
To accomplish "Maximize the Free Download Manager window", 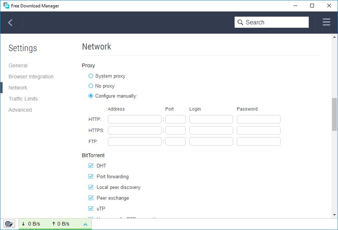I will 312,6.
